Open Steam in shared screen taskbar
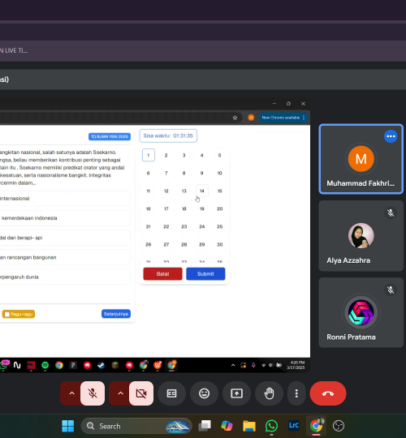This screenshot has width=406, height=438. click(101, 365)
